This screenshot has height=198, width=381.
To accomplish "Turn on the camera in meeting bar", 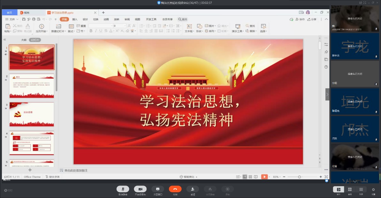I will coord(140,189).
